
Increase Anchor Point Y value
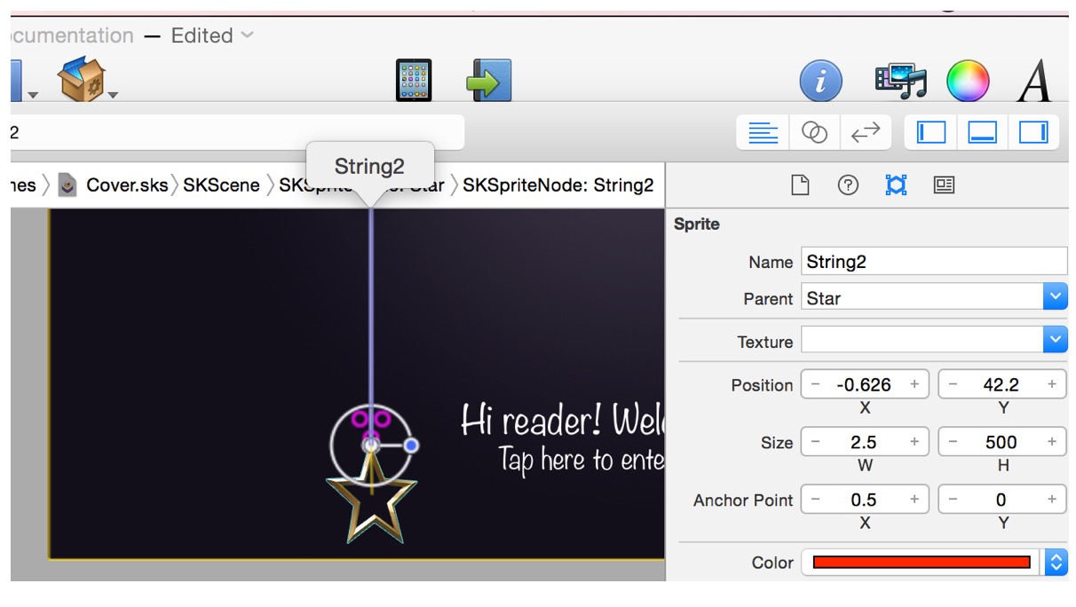1052,499
